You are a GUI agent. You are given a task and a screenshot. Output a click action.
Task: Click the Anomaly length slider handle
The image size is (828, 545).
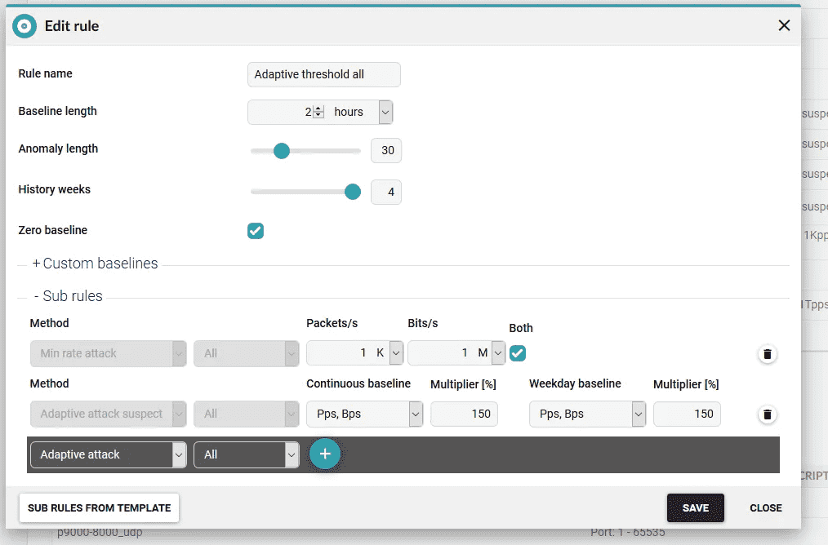(x=282, y=151)
